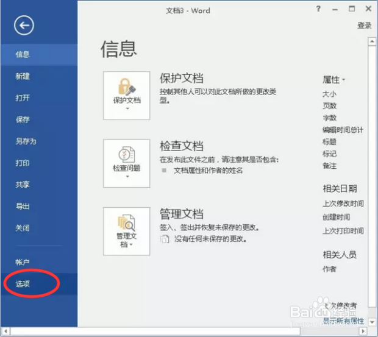The height and width of the screenshot is (337, 378).
Task: Click the 标题 property label
Action: point(329,141)
